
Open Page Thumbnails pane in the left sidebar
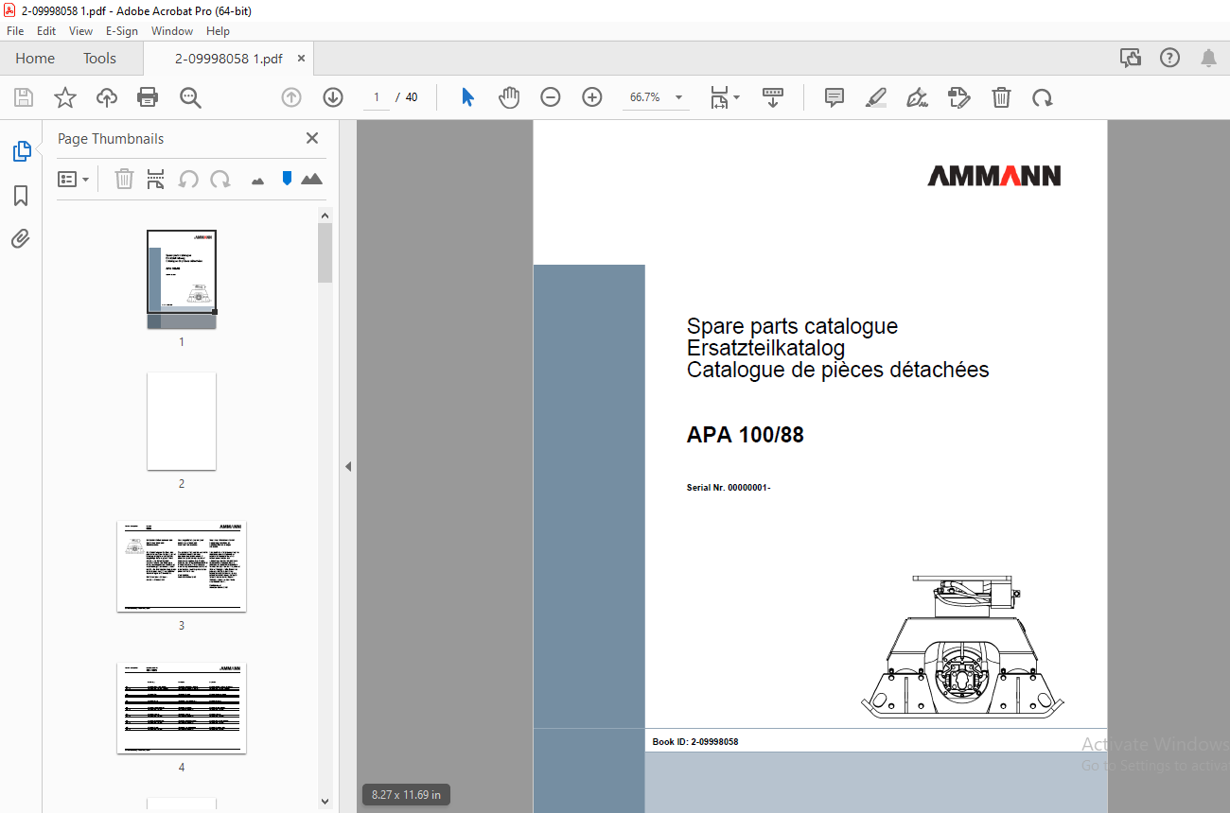[x=21, y=151]
